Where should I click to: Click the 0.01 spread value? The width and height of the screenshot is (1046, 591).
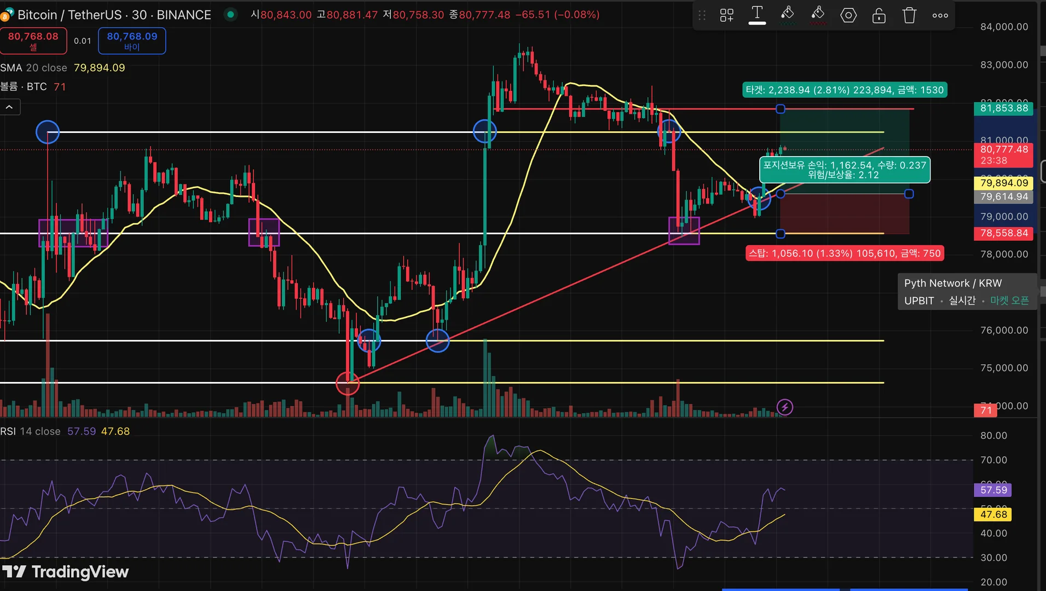[83, 41]
